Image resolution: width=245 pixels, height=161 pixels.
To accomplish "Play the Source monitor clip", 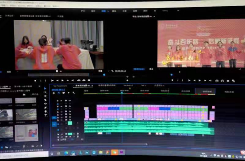I will [x=62, y=80].
